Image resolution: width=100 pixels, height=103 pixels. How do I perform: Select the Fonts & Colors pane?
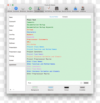coord(39,9)
